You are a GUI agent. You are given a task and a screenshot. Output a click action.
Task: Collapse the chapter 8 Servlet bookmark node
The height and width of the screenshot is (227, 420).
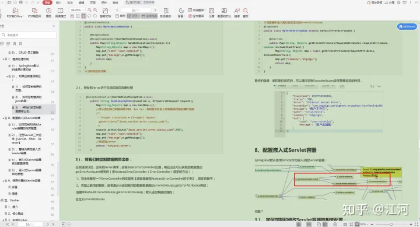coord(3,118)
